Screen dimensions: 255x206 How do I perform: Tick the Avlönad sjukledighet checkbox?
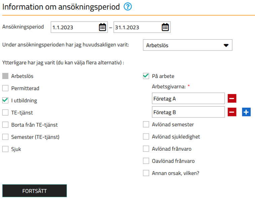coord(146,137)
